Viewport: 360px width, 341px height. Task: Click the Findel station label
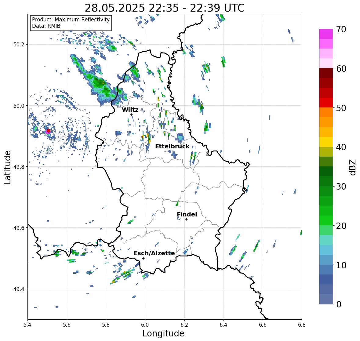187,214
